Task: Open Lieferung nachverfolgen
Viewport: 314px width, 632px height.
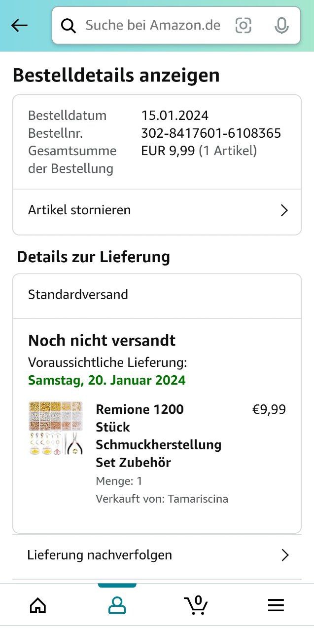Action: (x=100, y=555)
